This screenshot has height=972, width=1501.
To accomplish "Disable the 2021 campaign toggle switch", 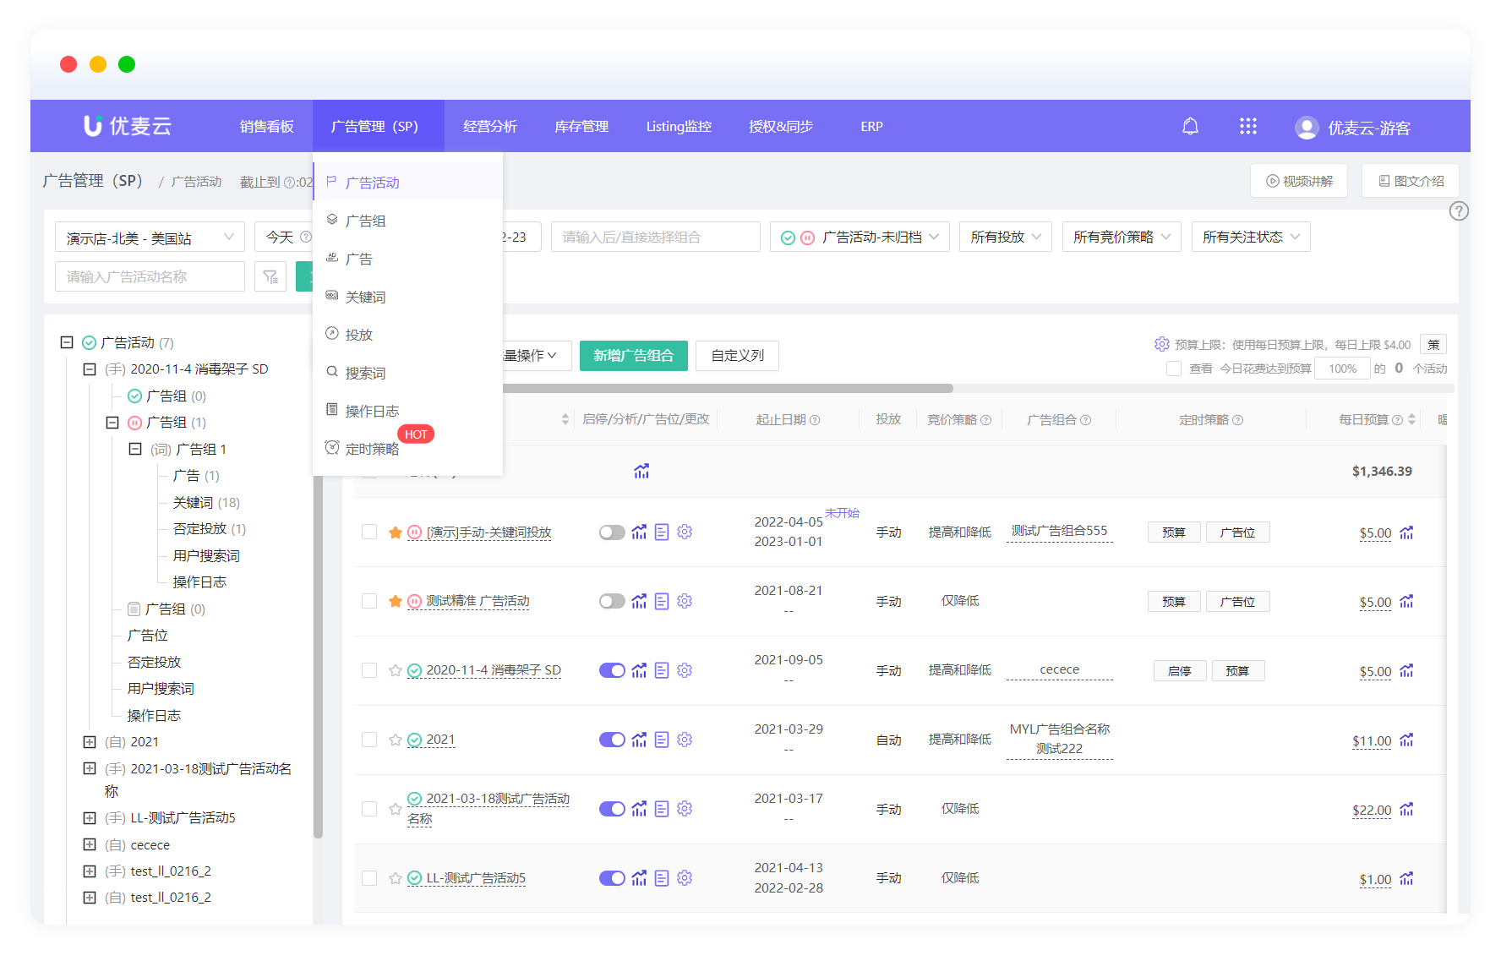I will tap(611, 740).
